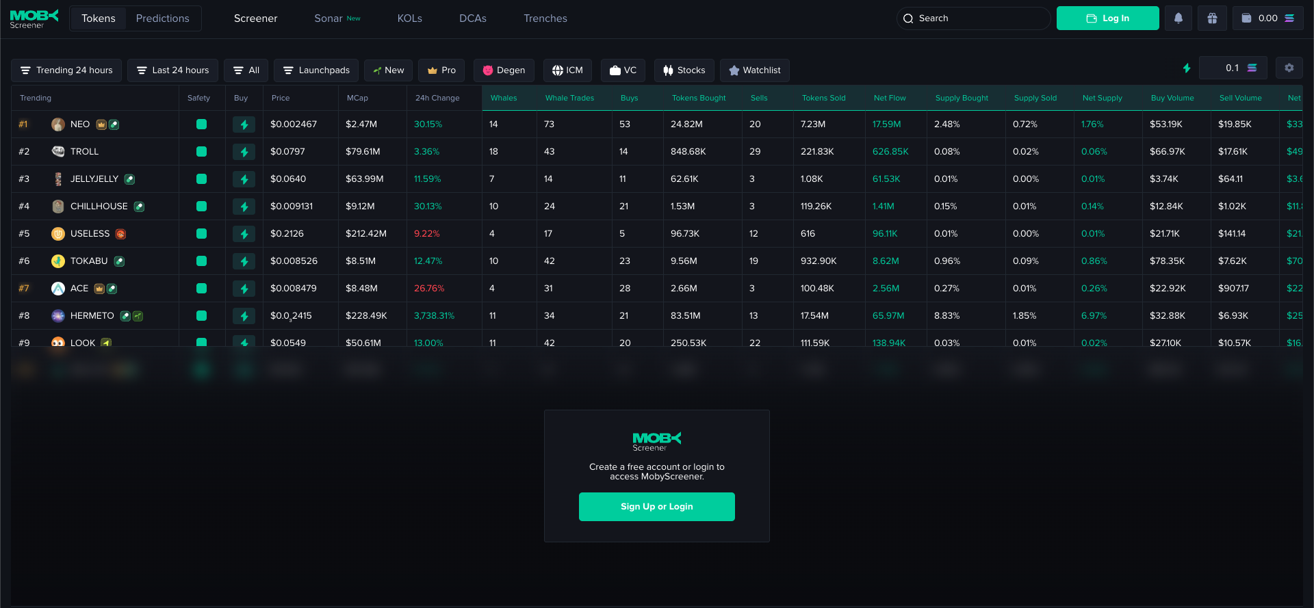The image size is (1314, 608).
Task: Click quick buy amount field 0.1
Action: click(x=1233, y=68)
